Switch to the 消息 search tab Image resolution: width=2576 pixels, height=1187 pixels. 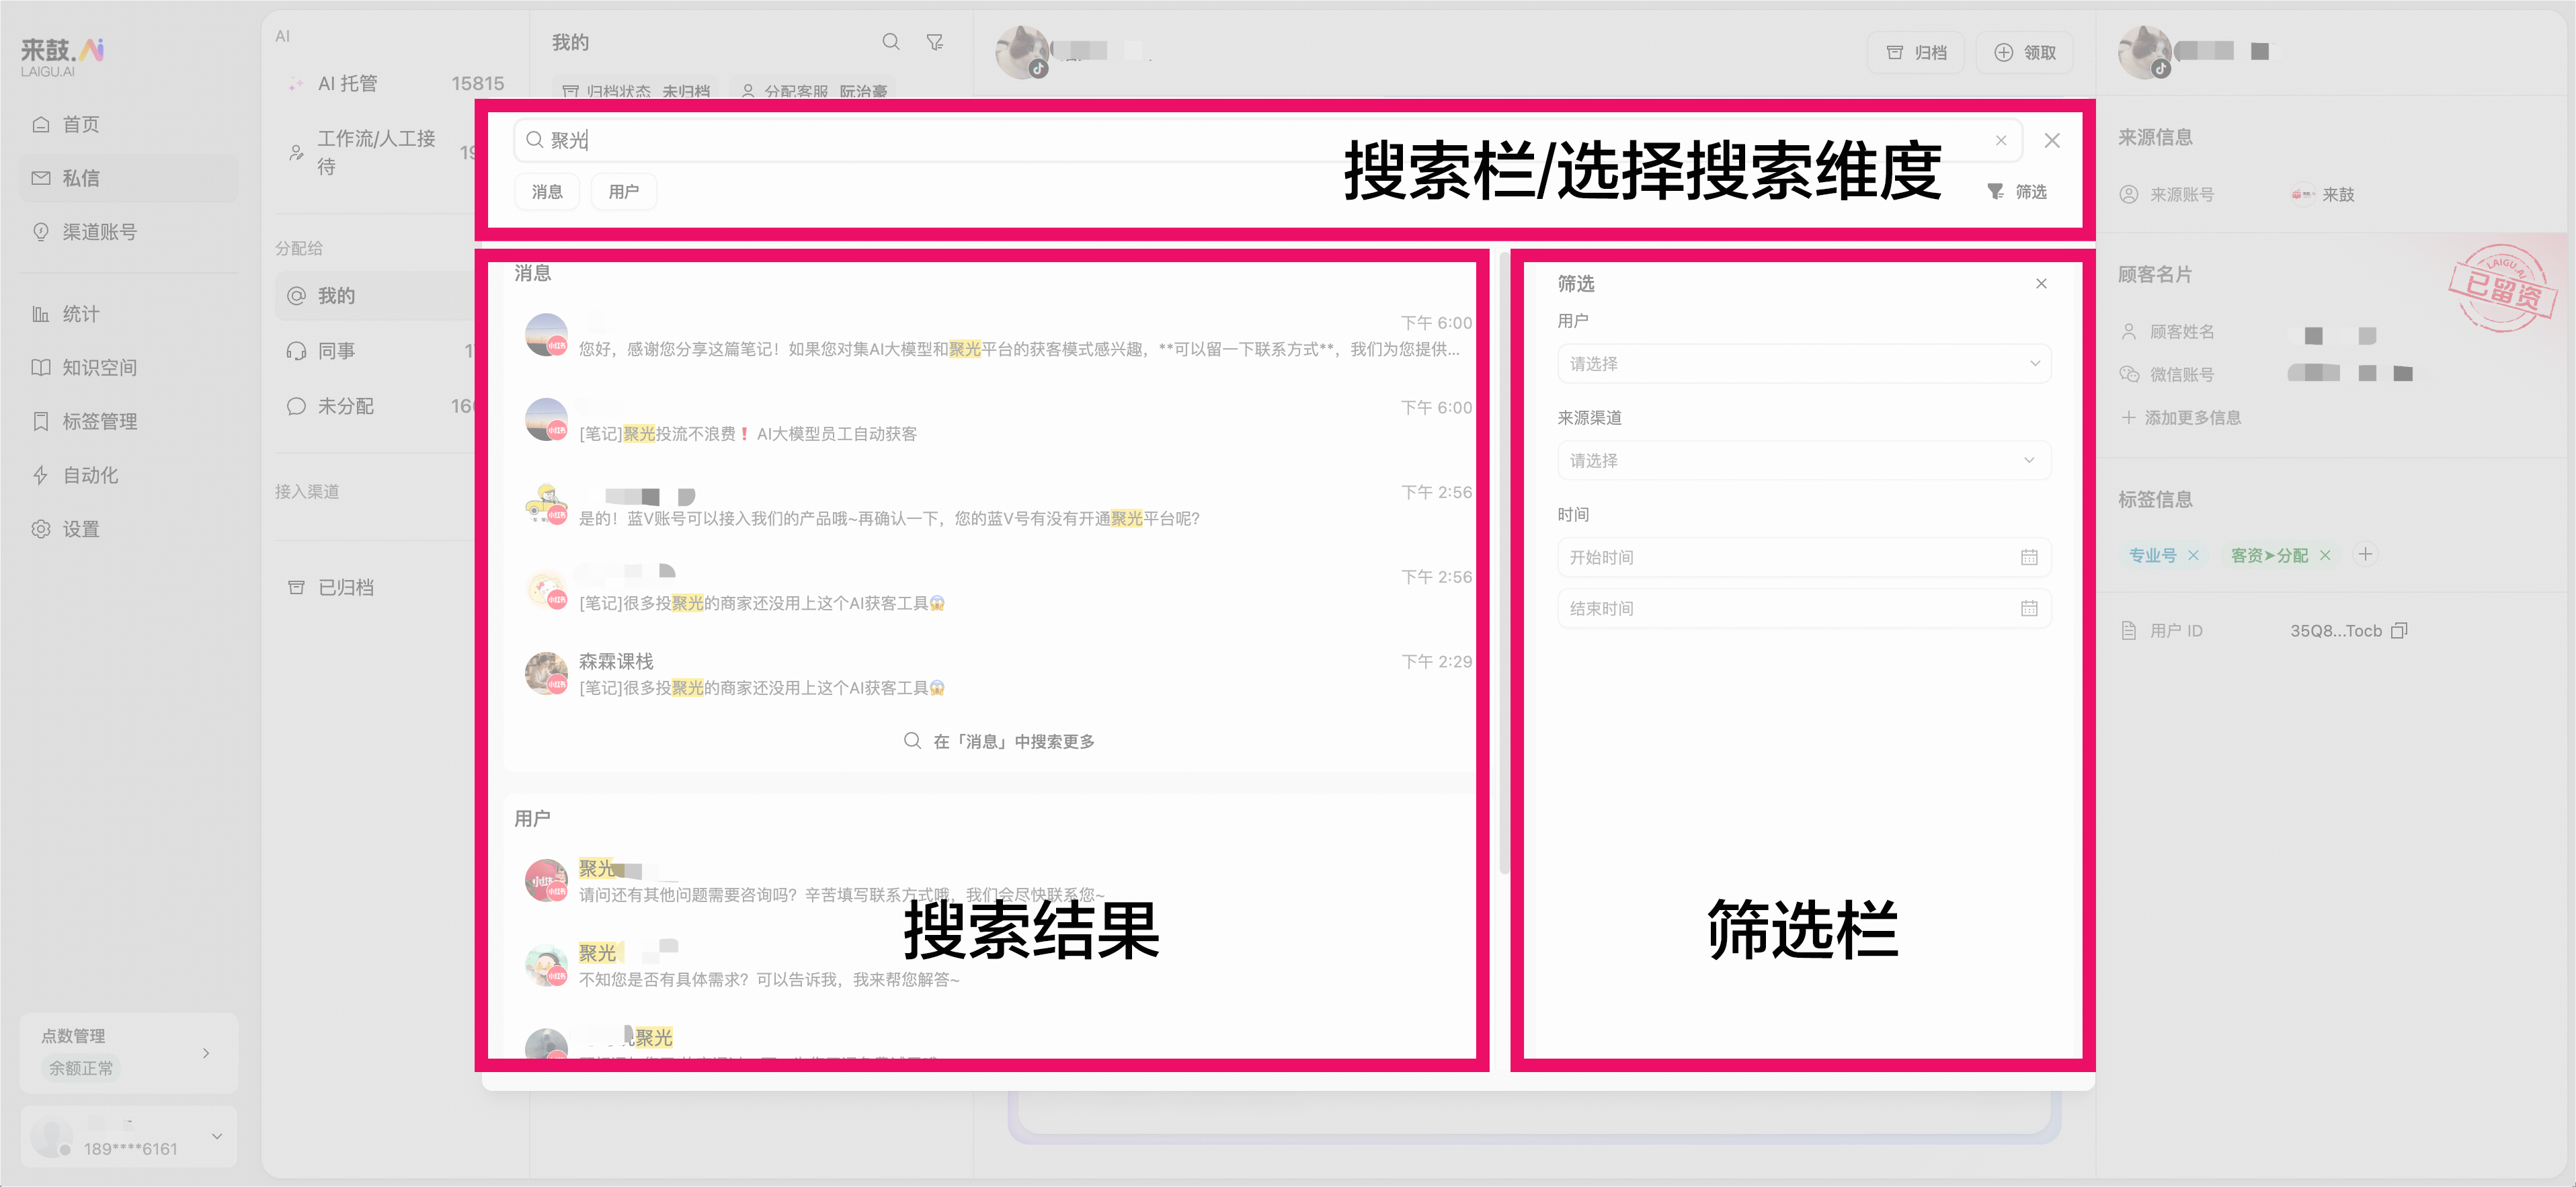tap(547, 191)
